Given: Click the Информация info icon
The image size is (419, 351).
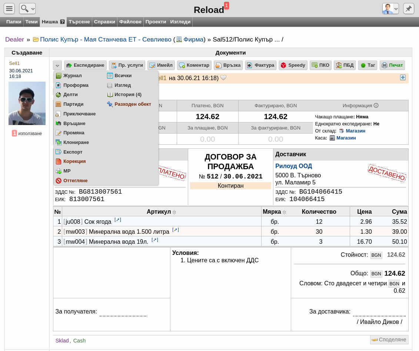Looking at the screenshot, I should [x=376, y=105].
